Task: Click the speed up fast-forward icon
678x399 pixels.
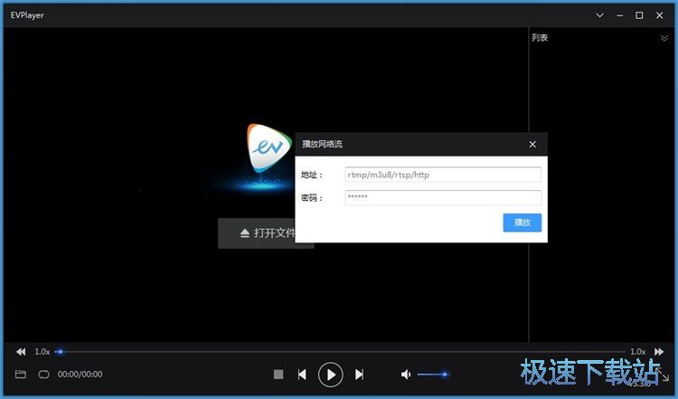Action: pyautogui.click(x=658, y=351)
